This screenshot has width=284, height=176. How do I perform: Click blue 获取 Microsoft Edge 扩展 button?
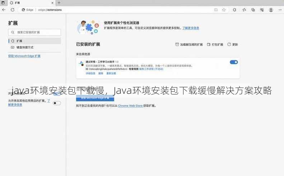[x=95, y=98]
